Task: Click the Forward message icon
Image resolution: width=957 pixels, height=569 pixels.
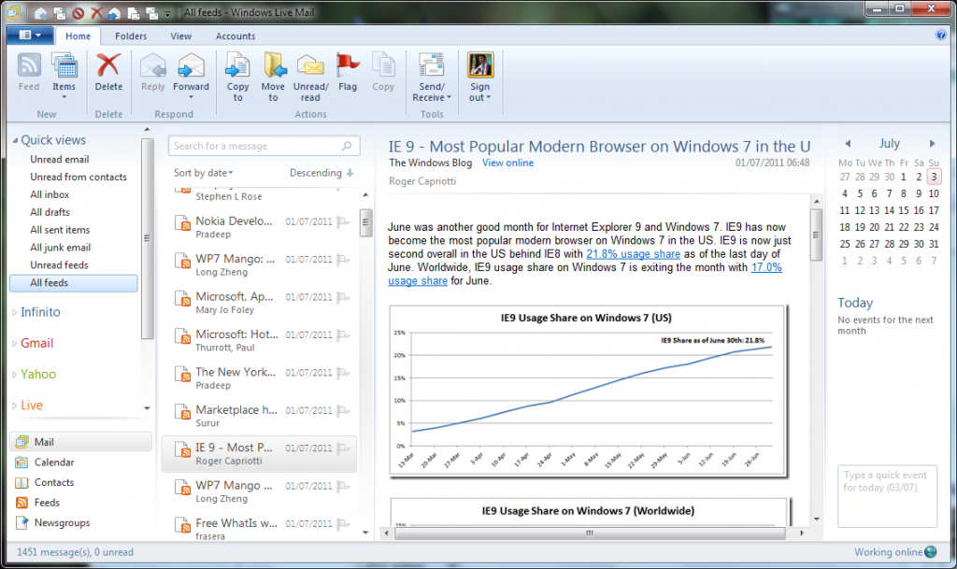Action: click(x=191, y=67)
